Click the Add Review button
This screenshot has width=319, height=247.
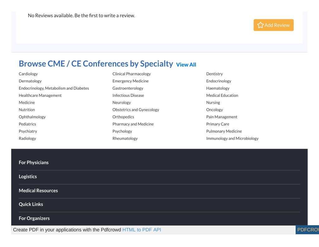[x=274, y=25]
